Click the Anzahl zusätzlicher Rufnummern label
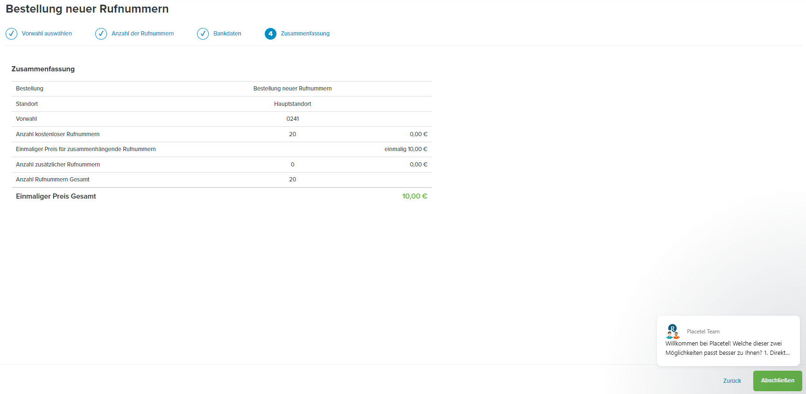Screen dimensions: 806x394 58,165
